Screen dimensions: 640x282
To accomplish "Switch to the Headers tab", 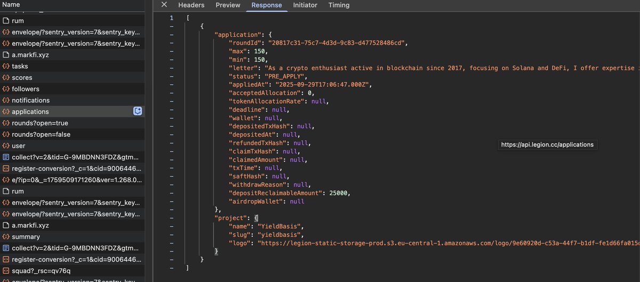I will [x=191, y=5].
